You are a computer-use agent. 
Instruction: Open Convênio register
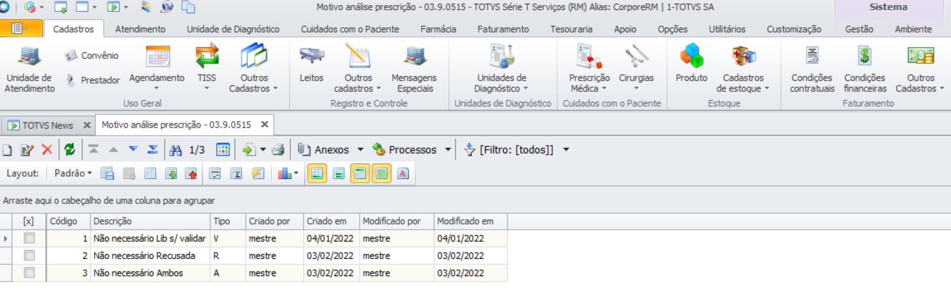[91, 55]
